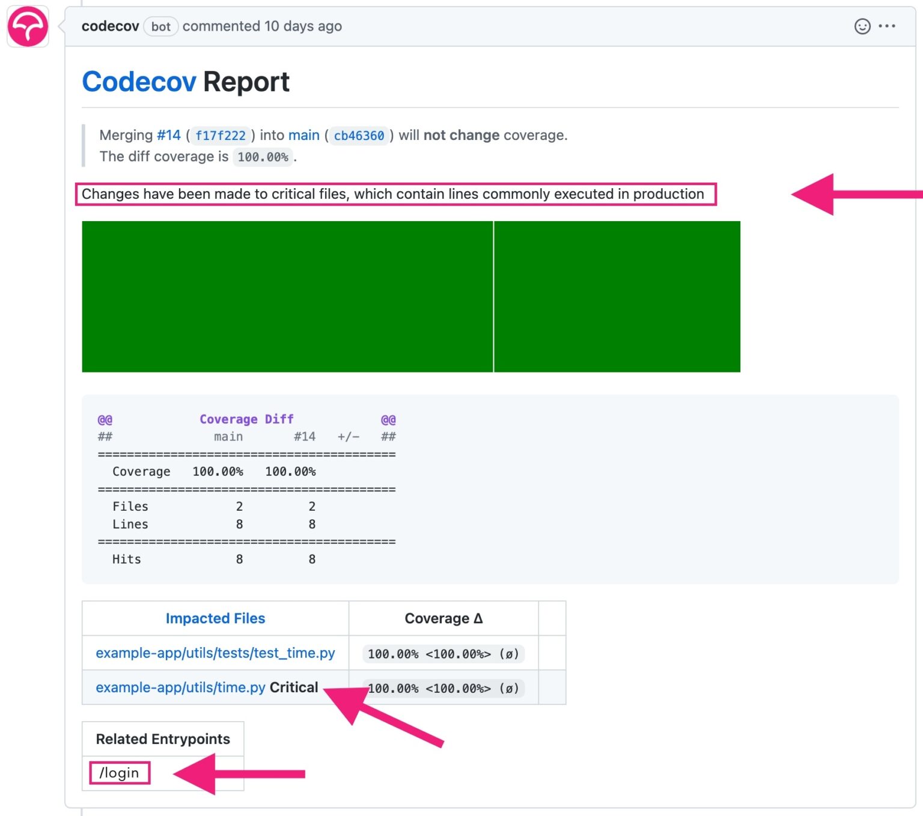The image size is (923, 816).
Task: Click the left green coverage graph block
Action: click(287, 296)
